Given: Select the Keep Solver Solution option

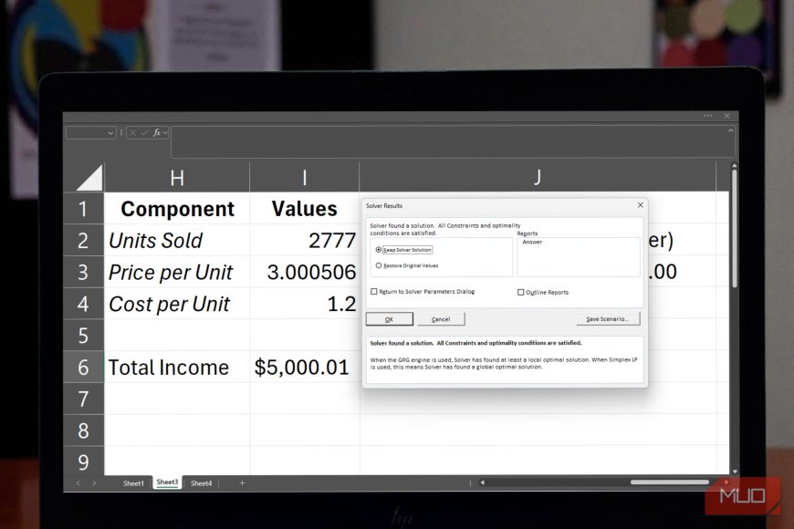Looking at the screenshot, I should click(x=377, y=250).
